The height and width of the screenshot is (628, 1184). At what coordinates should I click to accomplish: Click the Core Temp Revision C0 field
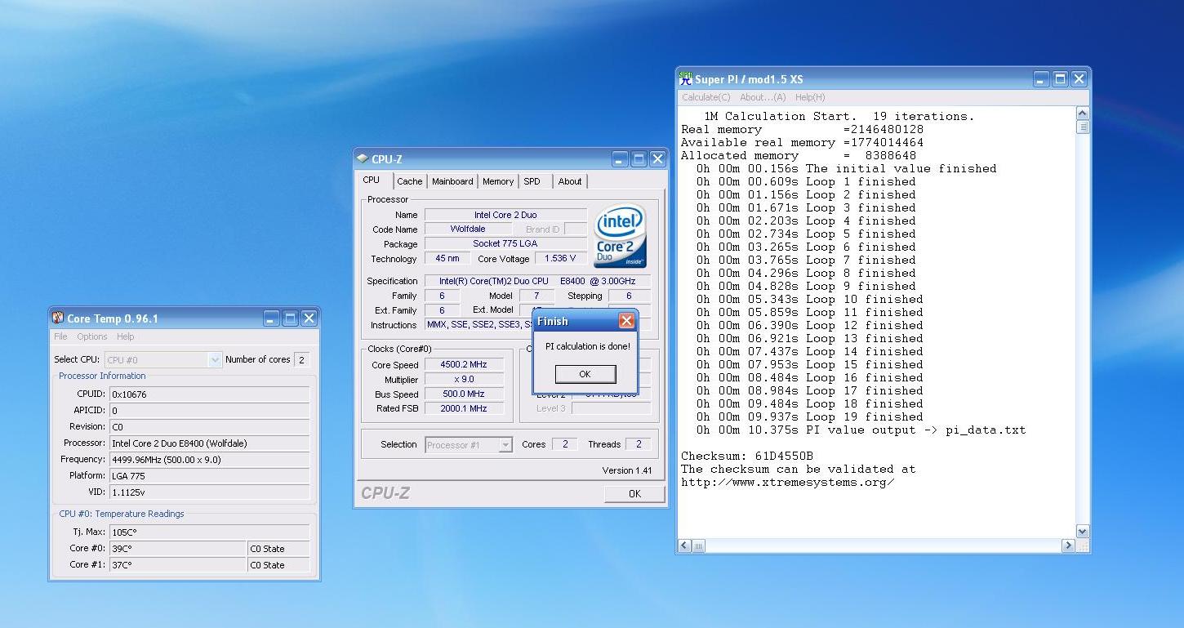[x=209, y=426]
